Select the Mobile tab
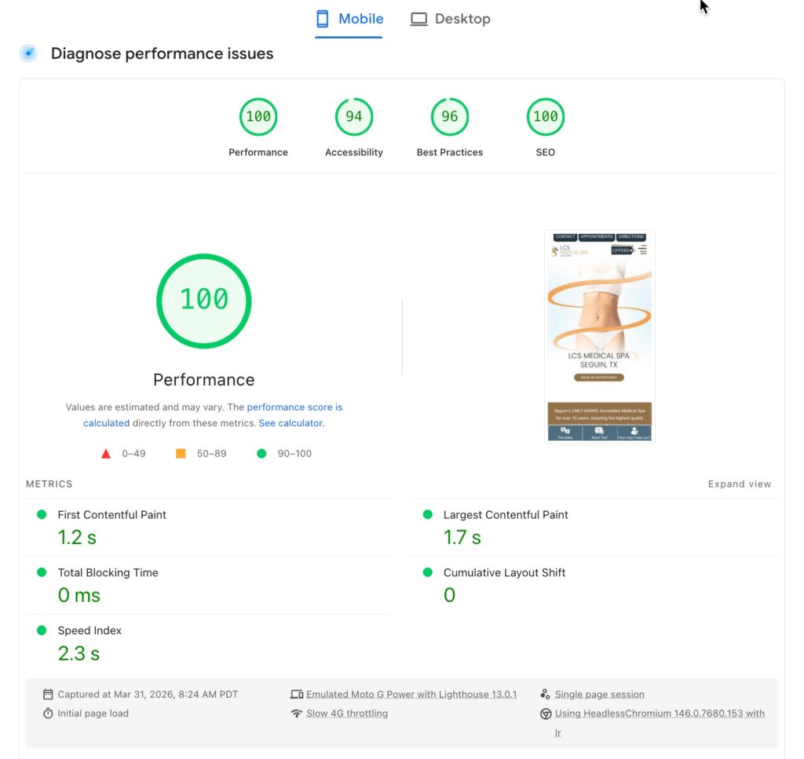The height and width of the screenshot is (759, 804). click(x=349, y=18)
